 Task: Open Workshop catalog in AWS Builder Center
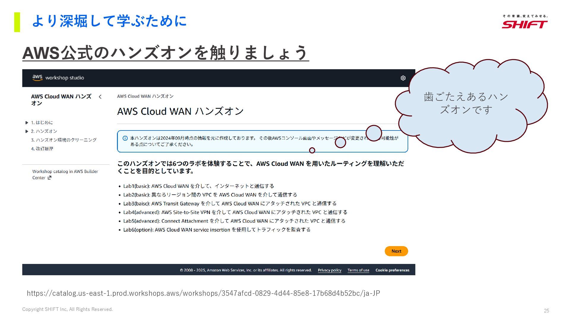65,171
